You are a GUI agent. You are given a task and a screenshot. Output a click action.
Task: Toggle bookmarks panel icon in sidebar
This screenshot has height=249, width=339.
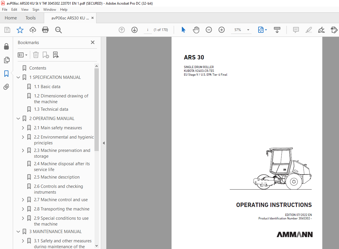(6, 74)
